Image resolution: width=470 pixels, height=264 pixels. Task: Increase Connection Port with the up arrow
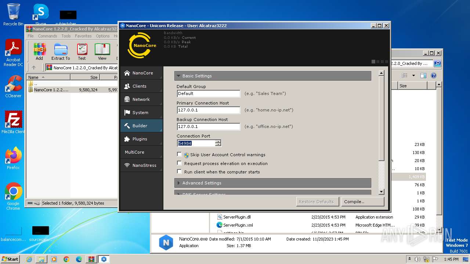click(218, 142)
